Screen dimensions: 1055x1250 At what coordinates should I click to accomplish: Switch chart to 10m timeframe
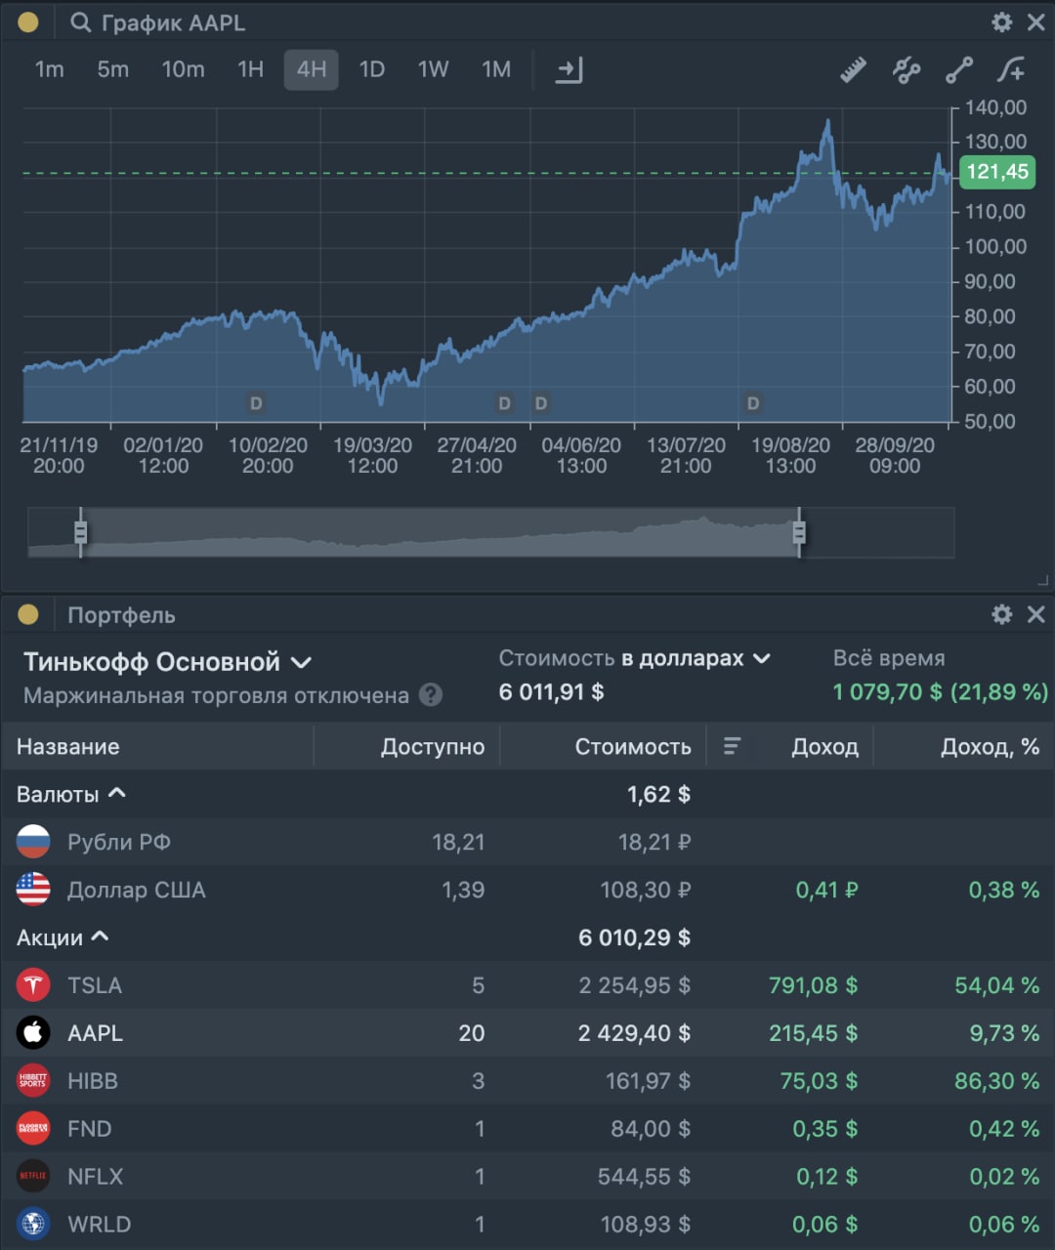pyautogui.click(x=183, y=70)
